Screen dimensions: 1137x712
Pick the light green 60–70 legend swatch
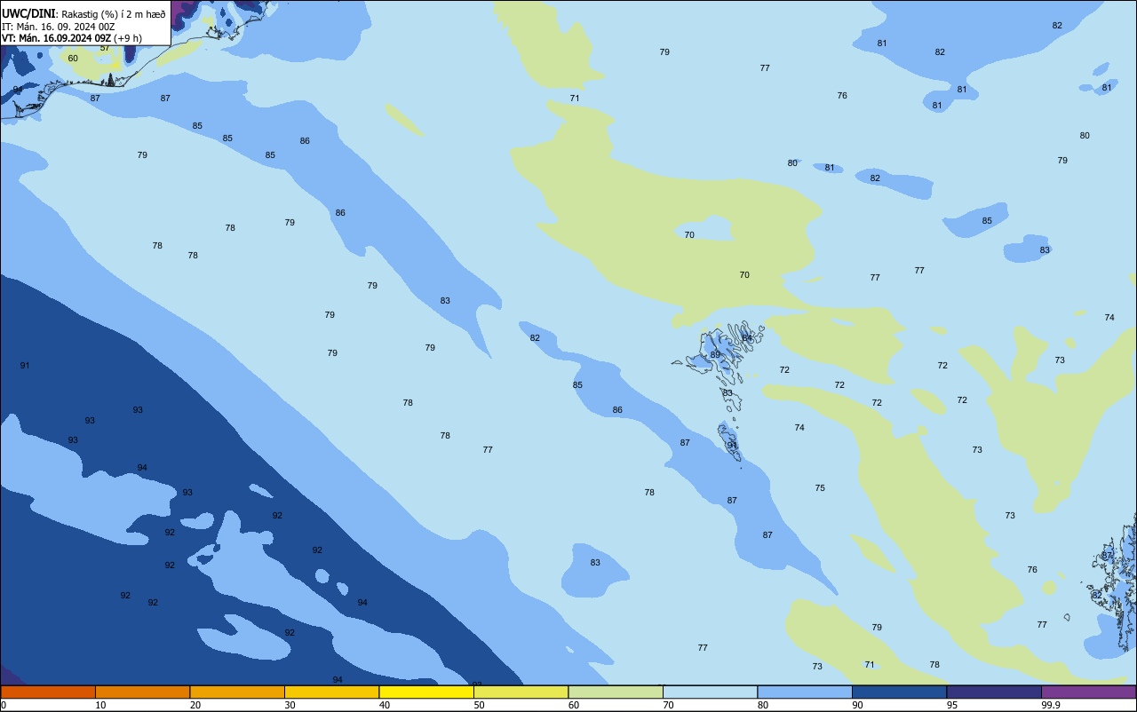pos(616,692)
